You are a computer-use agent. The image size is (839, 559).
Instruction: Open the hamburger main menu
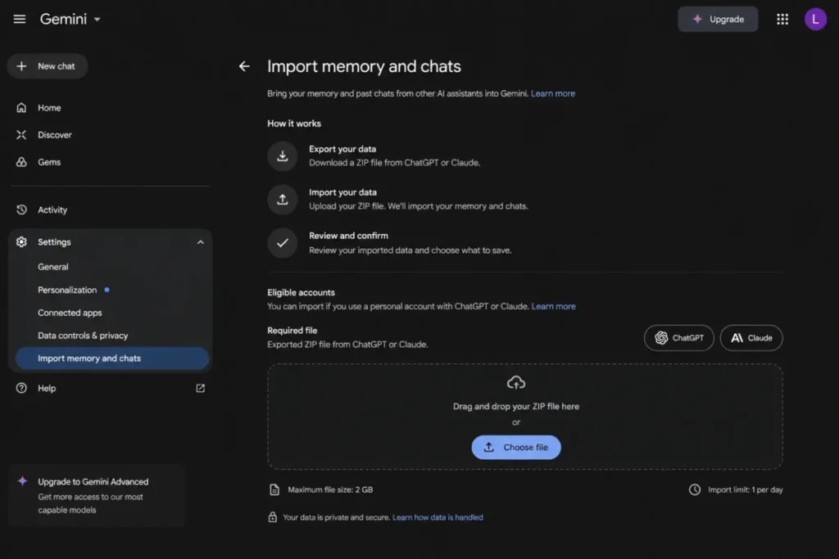tap(20, 20)
